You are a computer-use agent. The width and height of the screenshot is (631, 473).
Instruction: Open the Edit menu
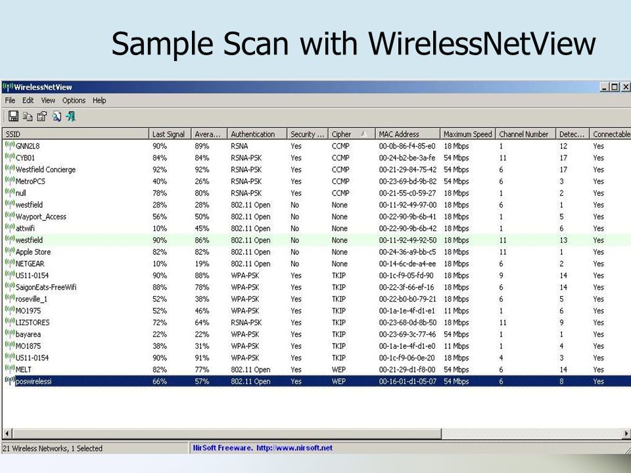pos(28,100)
